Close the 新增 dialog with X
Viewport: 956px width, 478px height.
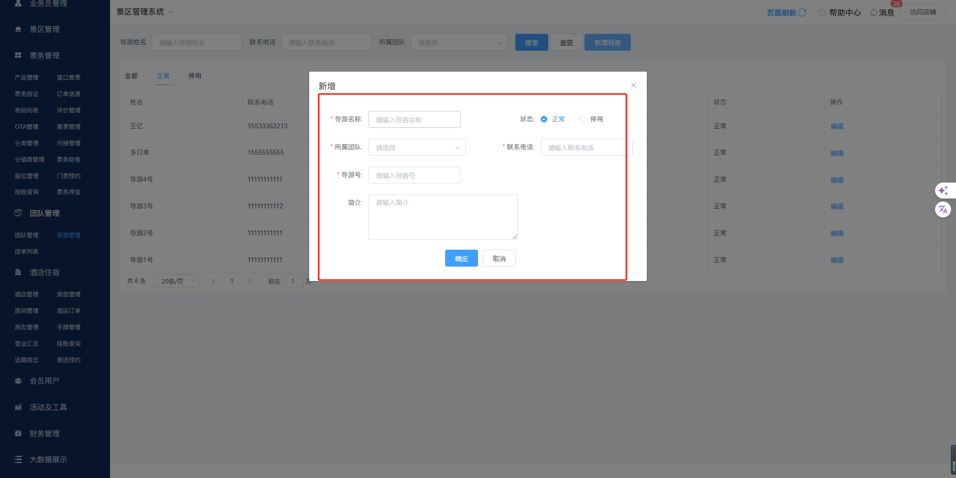[x=633, y=86]
